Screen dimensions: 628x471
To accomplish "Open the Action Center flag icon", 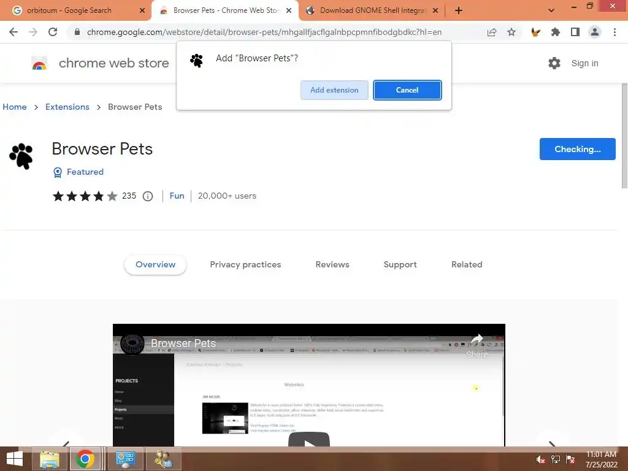I will pyautogui.click(x=570, y=459).
